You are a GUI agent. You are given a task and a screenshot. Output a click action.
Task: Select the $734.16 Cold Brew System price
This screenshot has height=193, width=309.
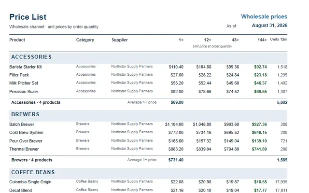pyautogui.click(x=204, y=133)
